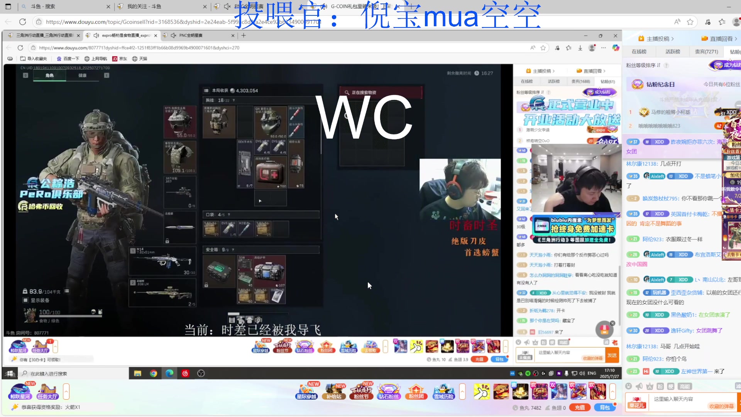Switch to 在线榜 tab in outer sidebar
This screenshot has width=741, height=417.
pyautogui.click(x=639, y=51)
